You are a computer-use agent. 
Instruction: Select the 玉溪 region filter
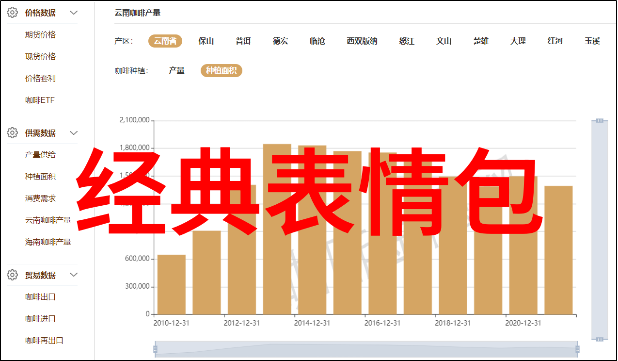tap(592, 41)
